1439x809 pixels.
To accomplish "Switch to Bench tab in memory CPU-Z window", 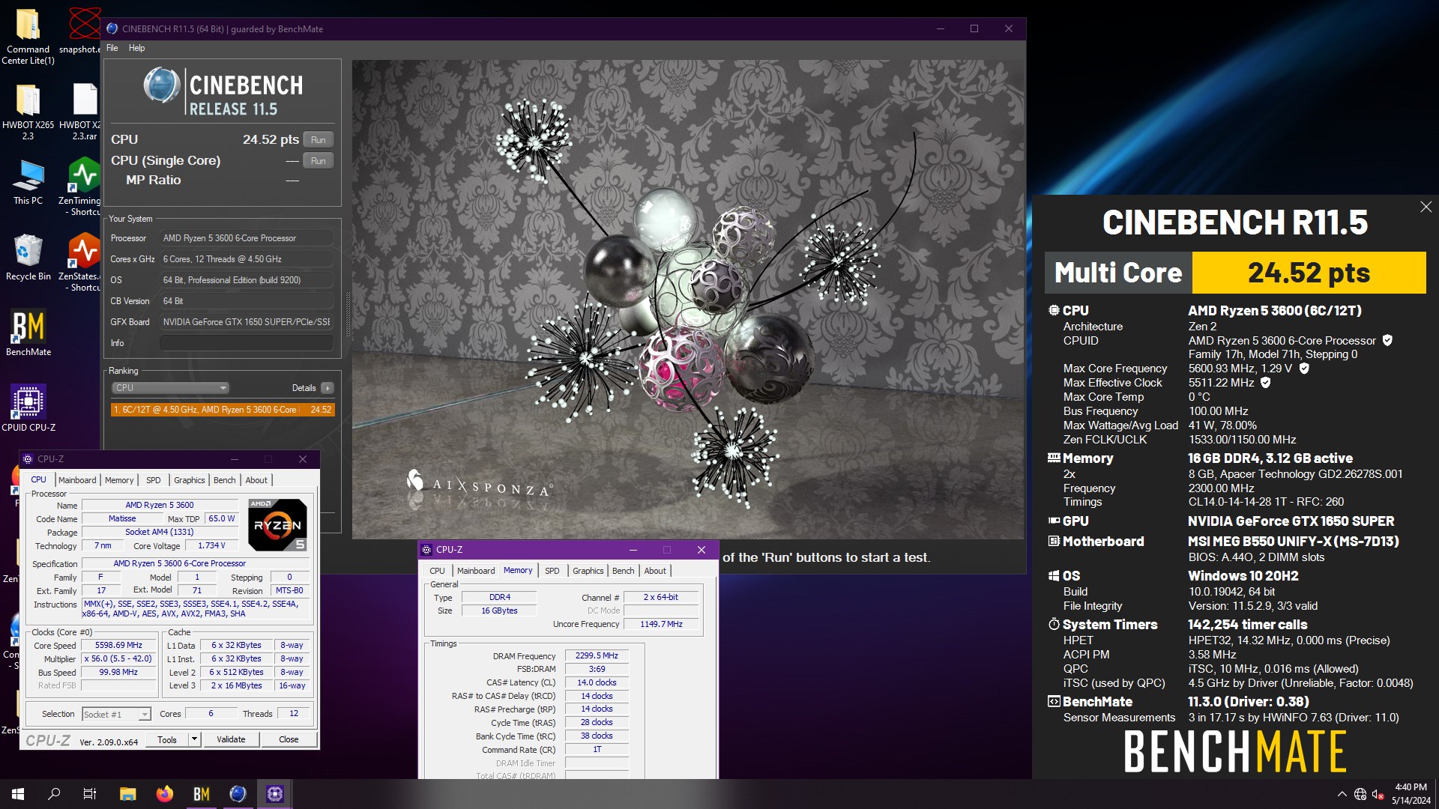I will 623,571.
